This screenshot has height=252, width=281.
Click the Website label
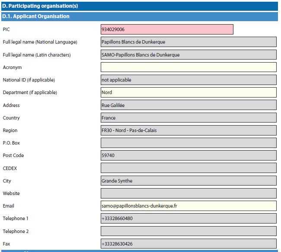[11, 193]
